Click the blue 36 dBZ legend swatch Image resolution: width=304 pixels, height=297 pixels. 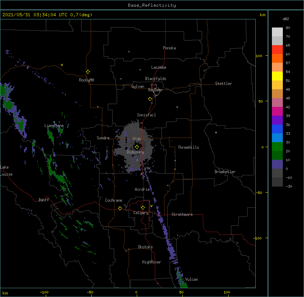277,129
